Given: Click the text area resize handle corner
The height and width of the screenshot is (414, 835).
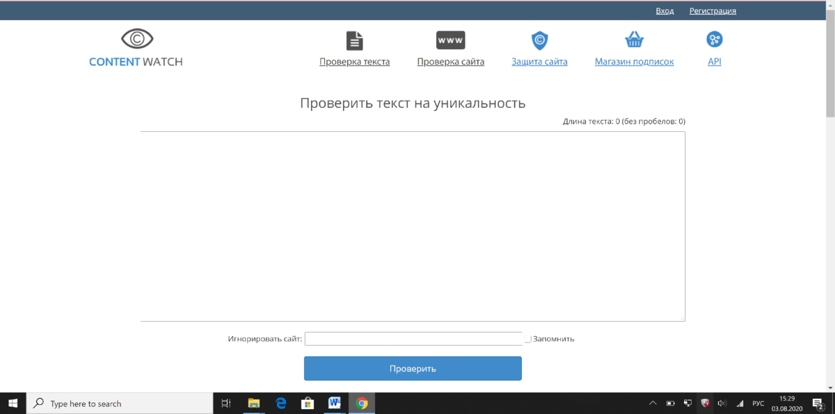Looking at the screenshot, I should 682,318.
